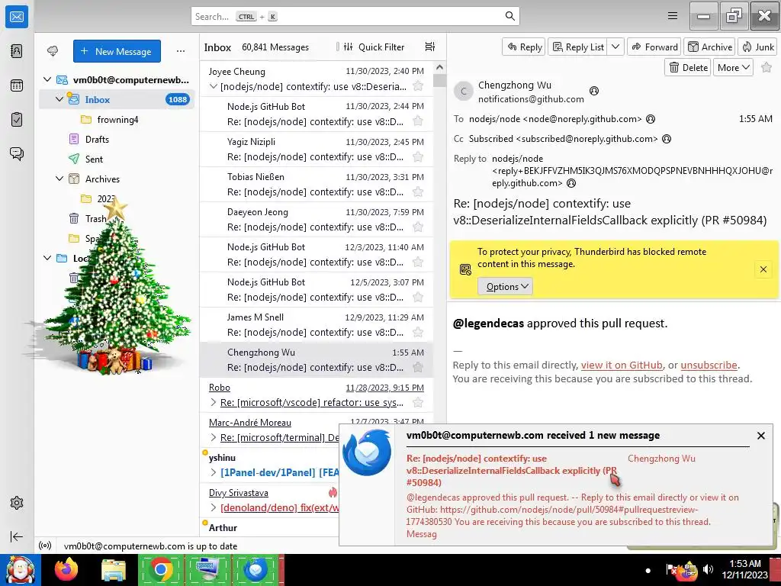Open File Explorer from taskbar
The width and height of the screenshot is (781, 586).
click(114, 569)
